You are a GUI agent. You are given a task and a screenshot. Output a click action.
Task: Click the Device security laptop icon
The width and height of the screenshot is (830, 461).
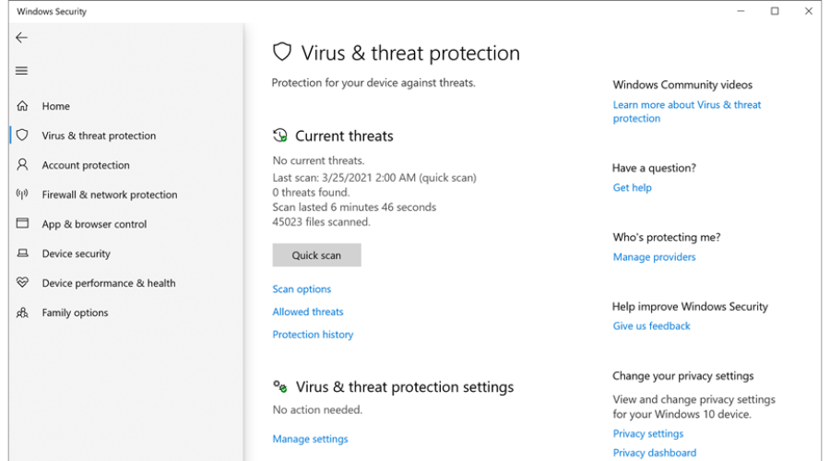[22, 253]
